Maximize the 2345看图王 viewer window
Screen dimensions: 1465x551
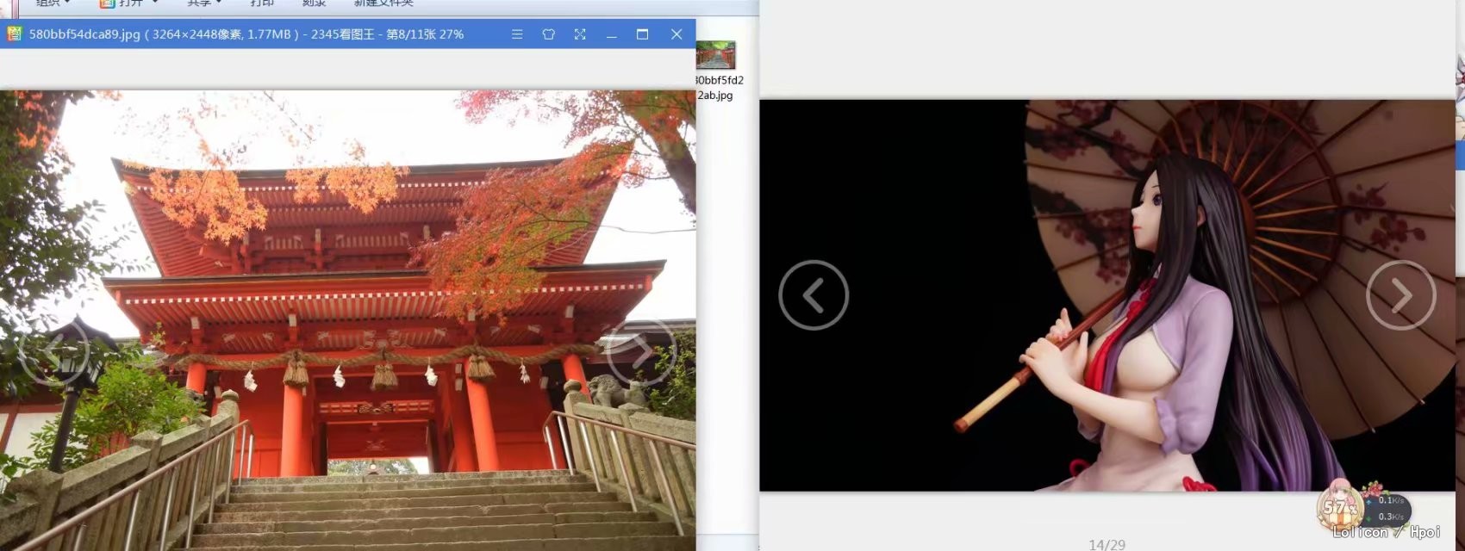coord(642,34)
